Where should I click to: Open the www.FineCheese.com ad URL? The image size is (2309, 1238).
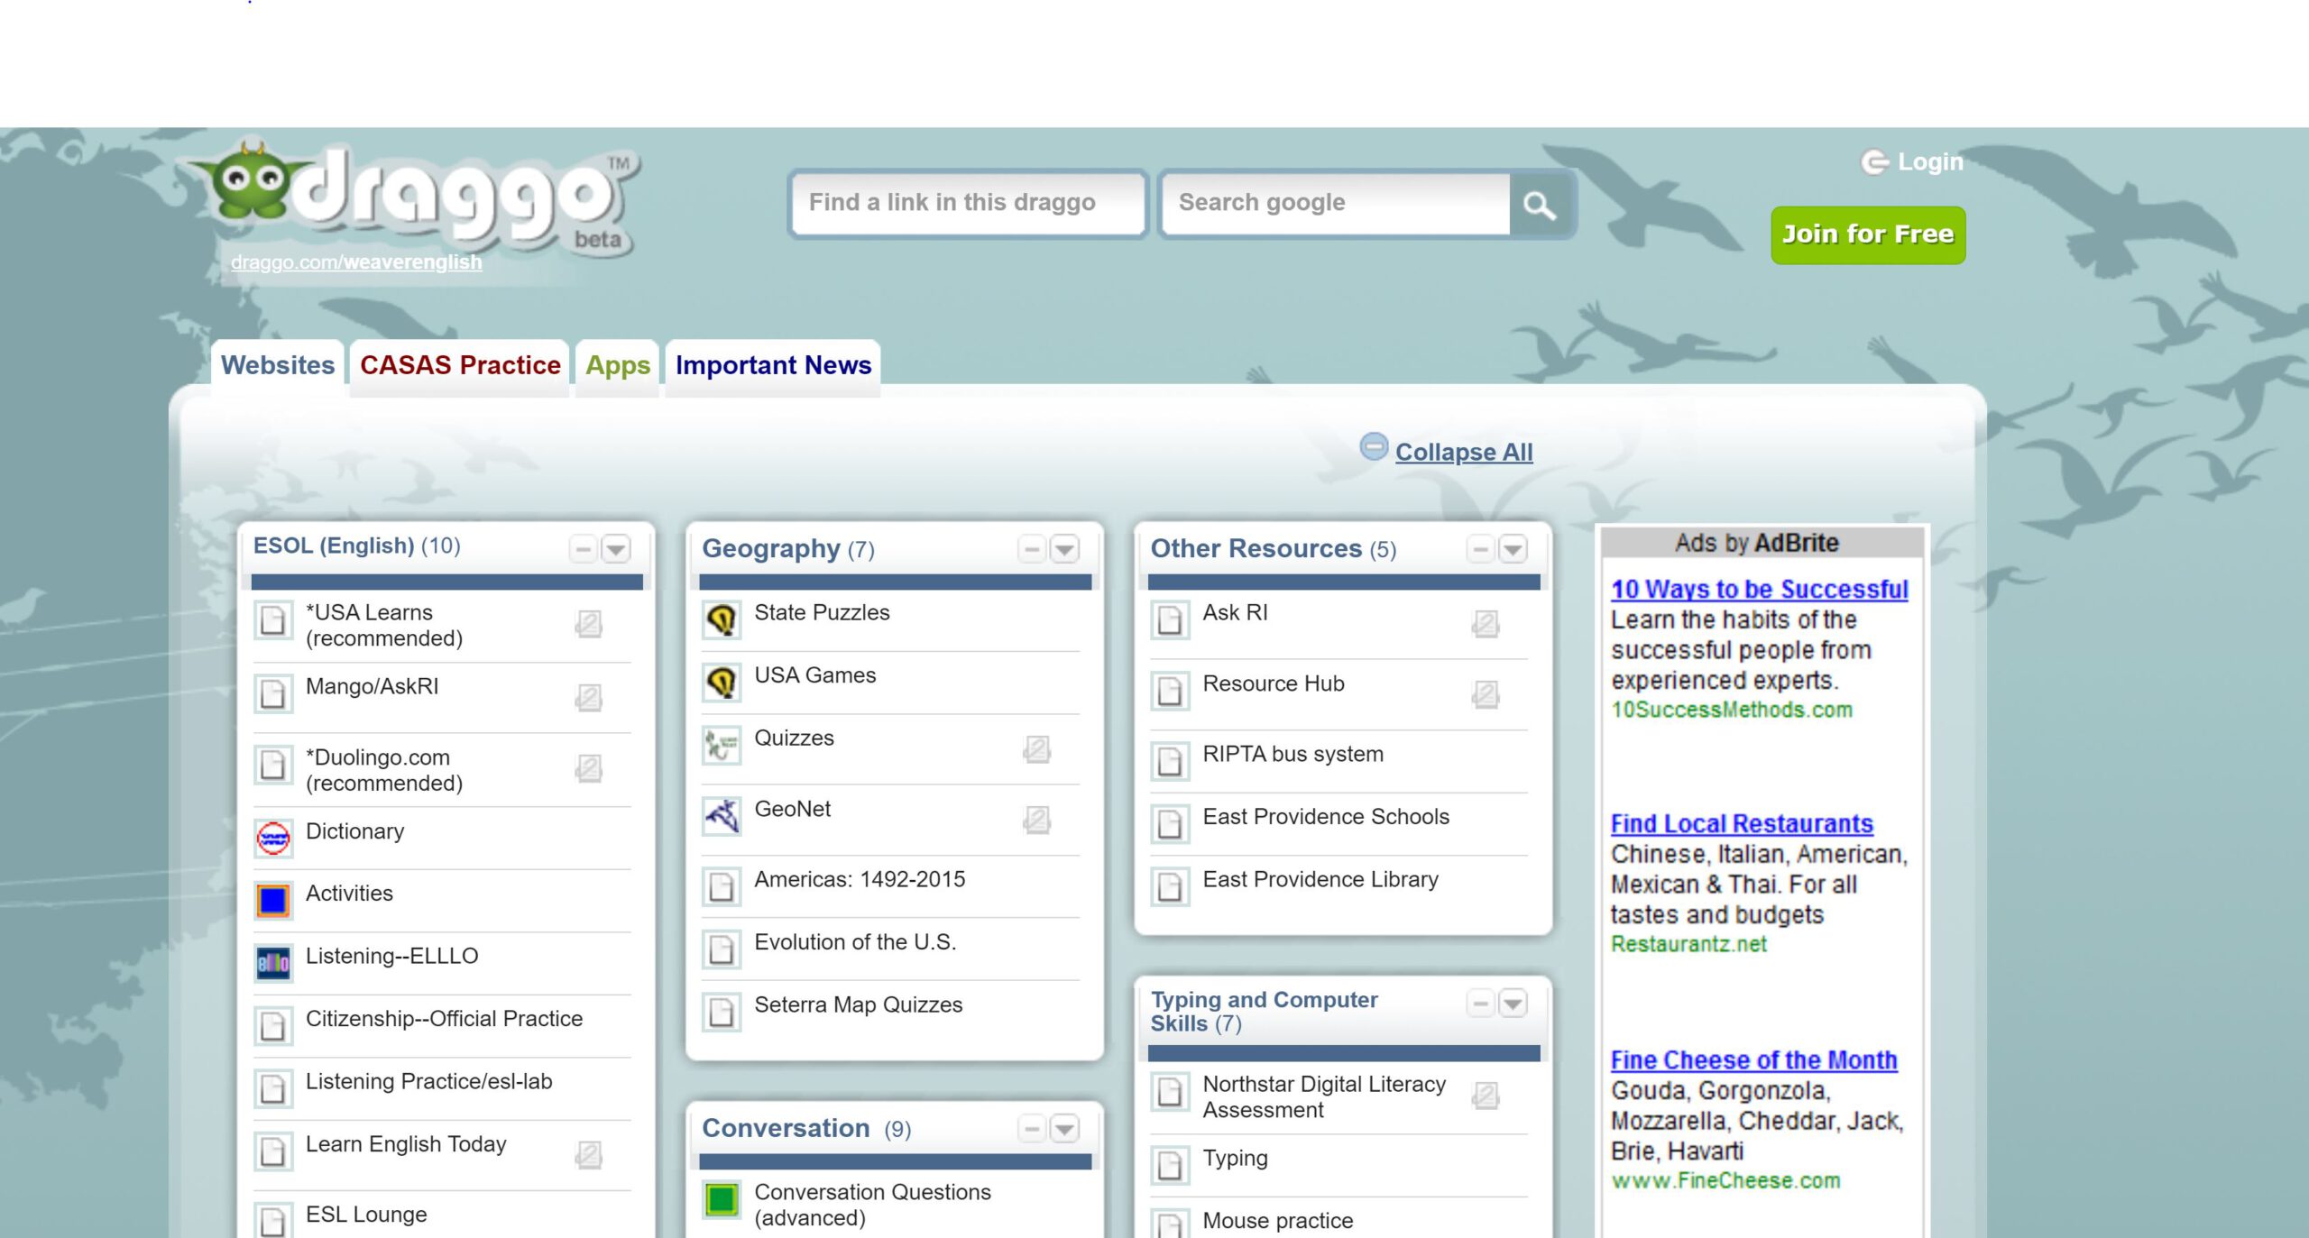1725,1180
